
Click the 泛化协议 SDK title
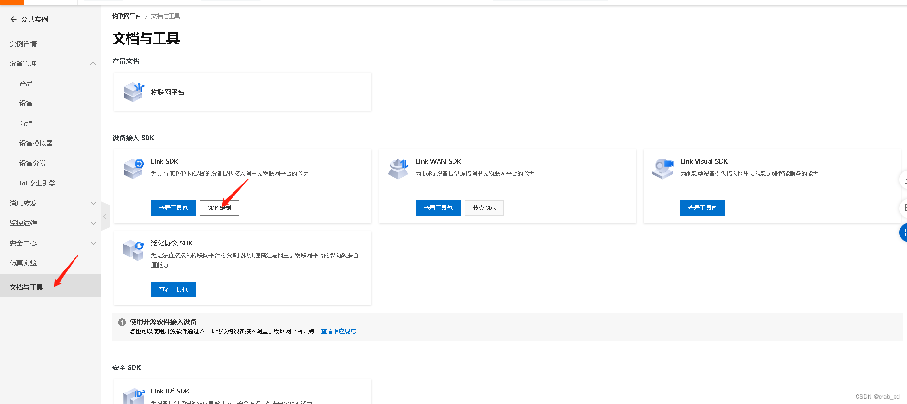click(x=172, y=243)
